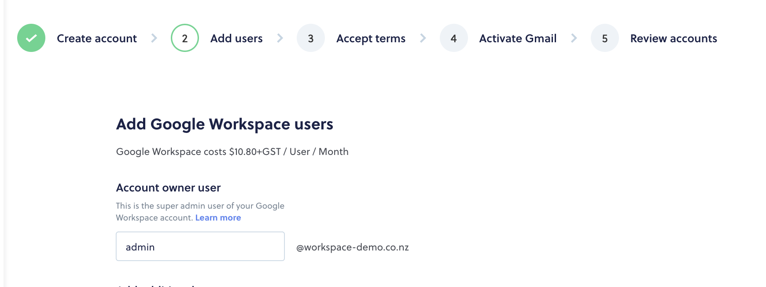
Task: Click the step 2 circle icon
Action: (x=185, y=38)
